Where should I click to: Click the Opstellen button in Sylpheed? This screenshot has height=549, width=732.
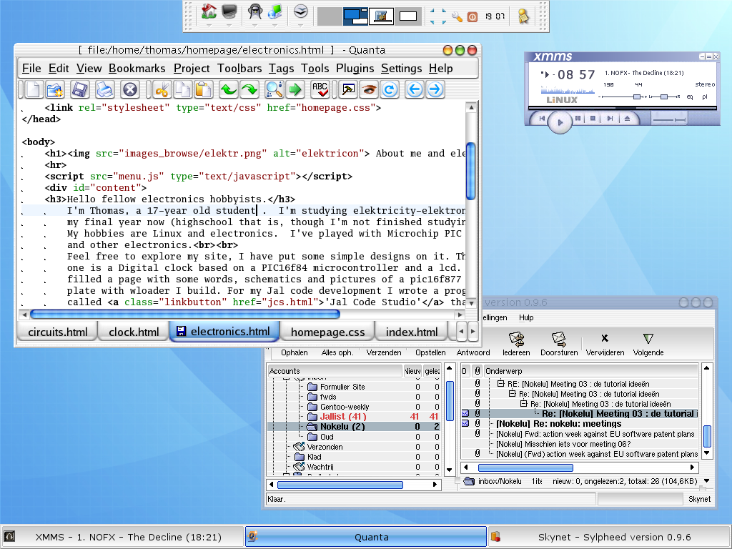(430, 352)
